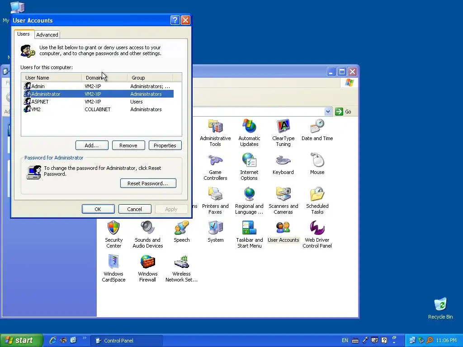Select the VM2 user in COLLABNET domain
The height and width of the screenshot is (347, 463).
point(98,109)
